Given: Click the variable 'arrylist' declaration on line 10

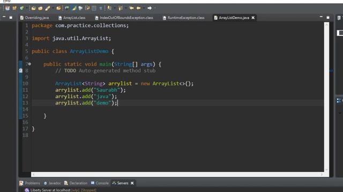Looking at the screenshot, I should point(120,83).
